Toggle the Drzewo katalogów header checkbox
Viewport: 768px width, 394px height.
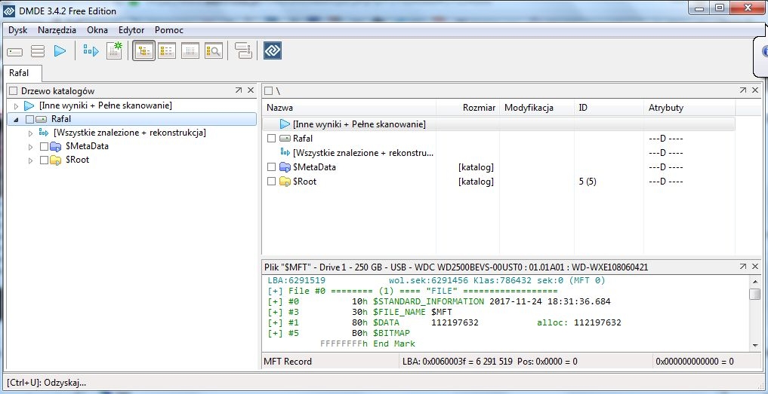(x=14, y=91)
